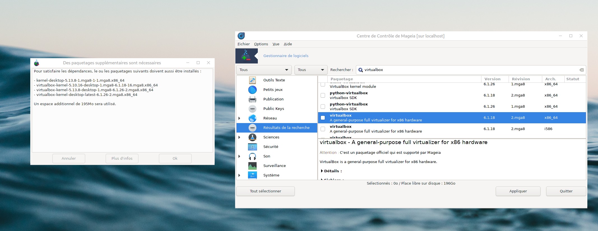
Task: Expand the Détails section
Action: (322, 171)
